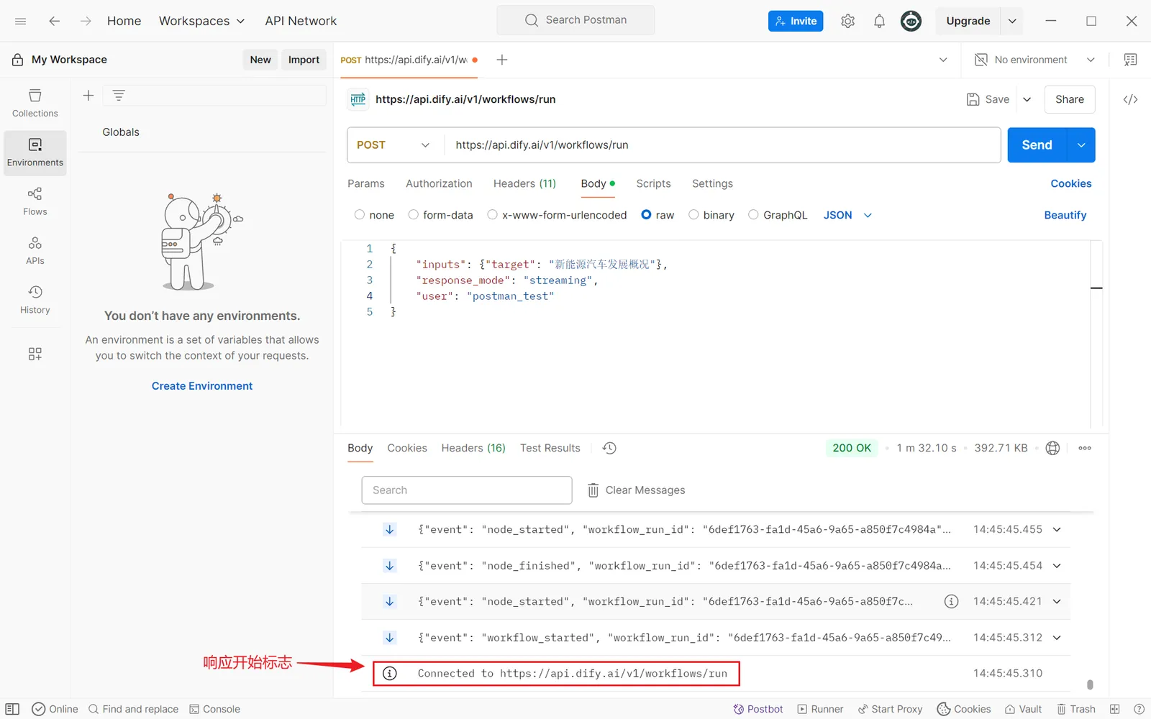Select Environments in the sidebar
Image resolution: width=1151 pixels, height=719 pixels.
[35, 152]
